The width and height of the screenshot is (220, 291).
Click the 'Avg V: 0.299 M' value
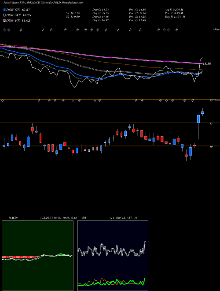point(174,10)
